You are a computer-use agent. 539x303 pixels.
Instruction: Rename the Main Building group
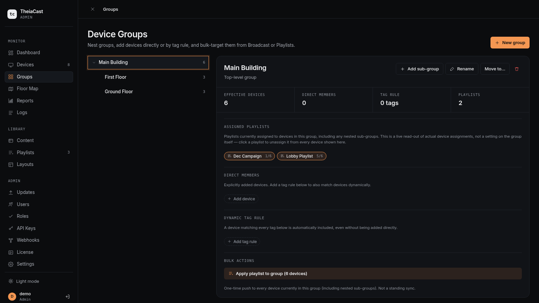coord(462,69)
